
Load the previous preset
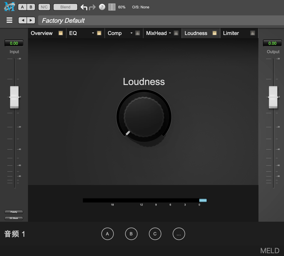[x=23, y=20]
